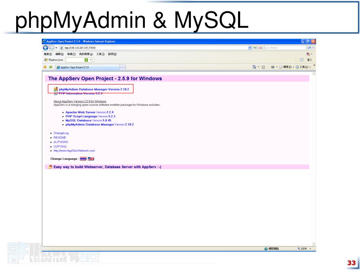Click About AppServ Version 2.5.9 for Windows text
This screenshot has height=270, width=360.
point(80,101)
